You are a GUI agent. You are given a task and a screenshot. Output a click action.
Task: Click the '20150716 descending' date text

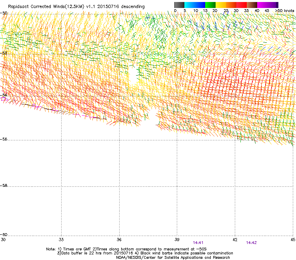(121, 6)
